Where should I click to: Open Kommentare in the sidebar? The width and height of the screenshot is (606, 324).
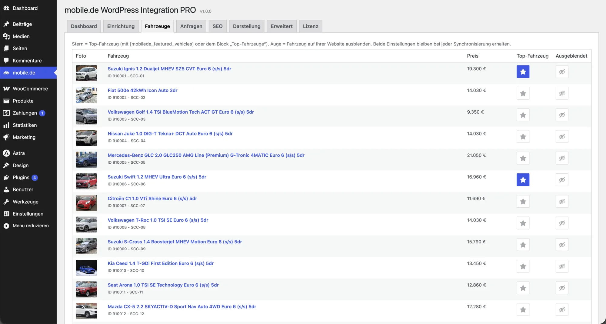pos(27,61)
